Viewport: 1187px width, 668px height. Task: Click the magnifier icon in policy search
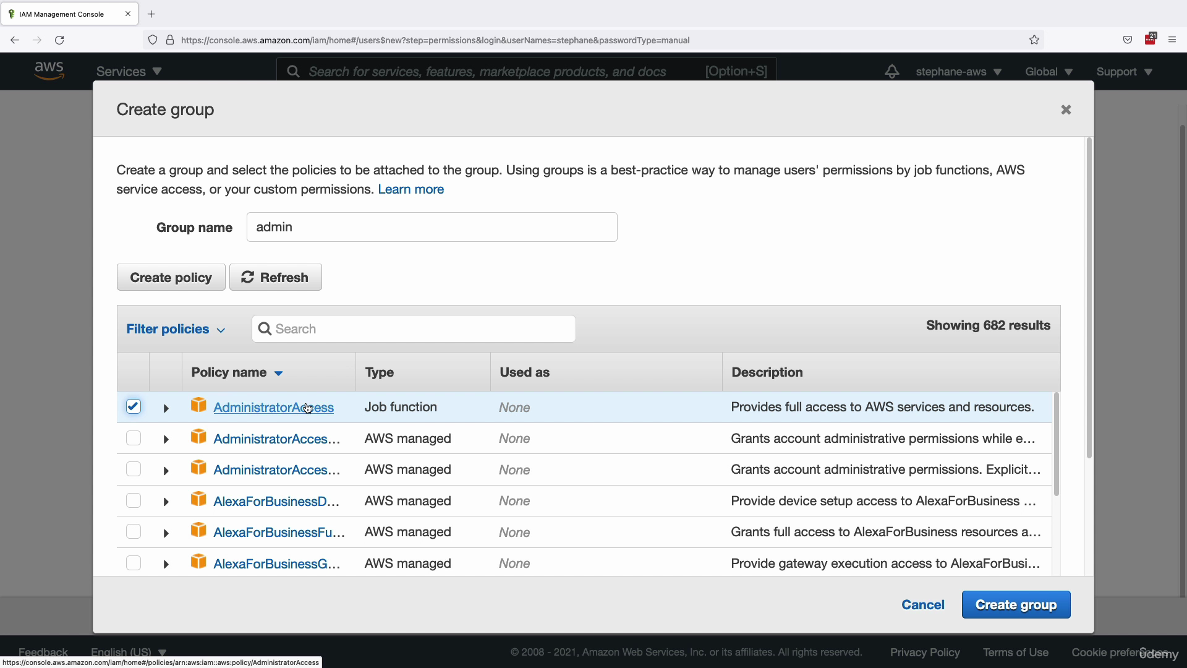265,329
